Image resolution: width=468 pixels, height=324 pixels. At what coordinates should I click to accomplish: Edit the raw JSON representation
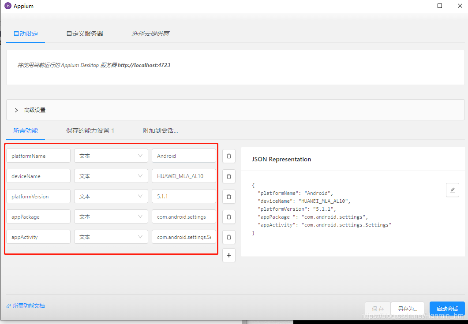click(x=453, y=190)
